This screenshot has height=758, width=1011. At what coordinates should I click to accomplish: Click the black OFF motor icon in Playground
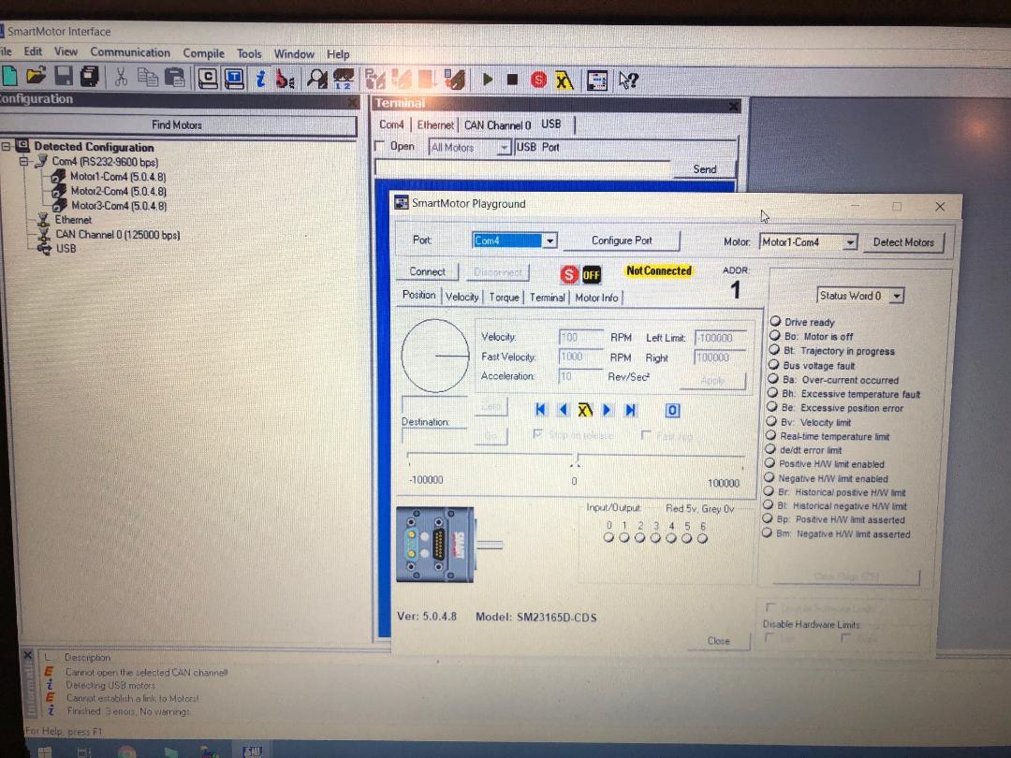pos(592,275)
